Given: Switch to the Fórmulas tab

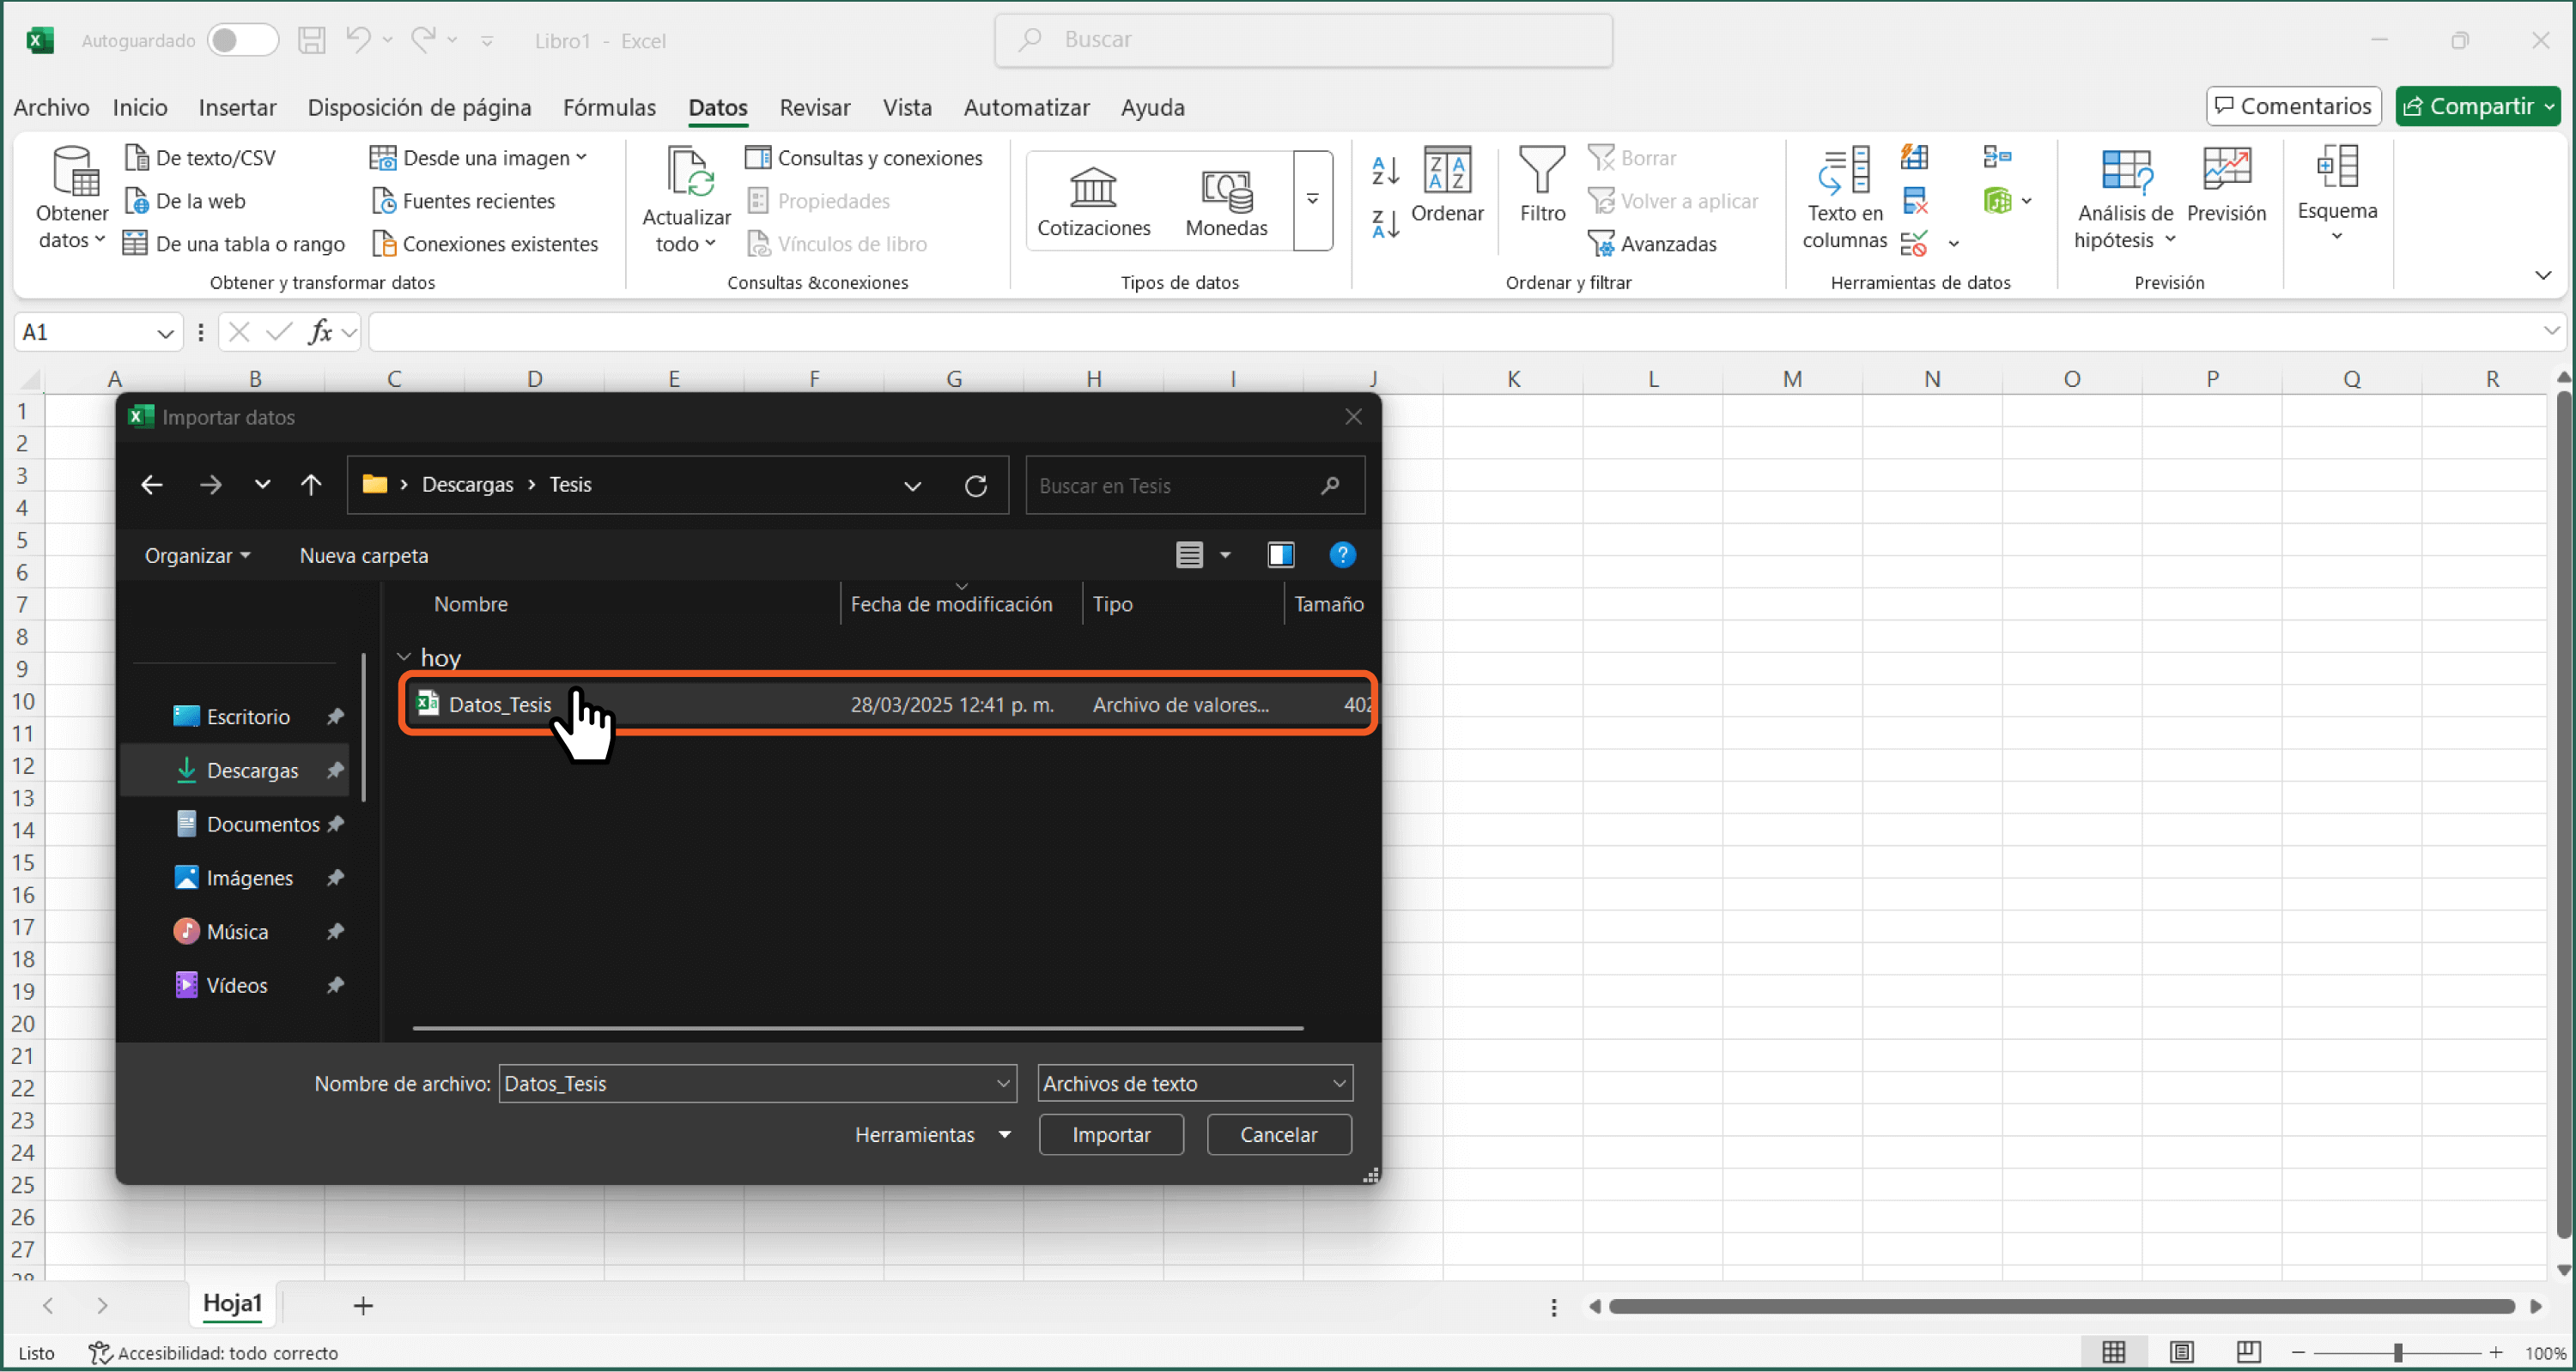Looking at the screenshot, I should pos(609,107).
